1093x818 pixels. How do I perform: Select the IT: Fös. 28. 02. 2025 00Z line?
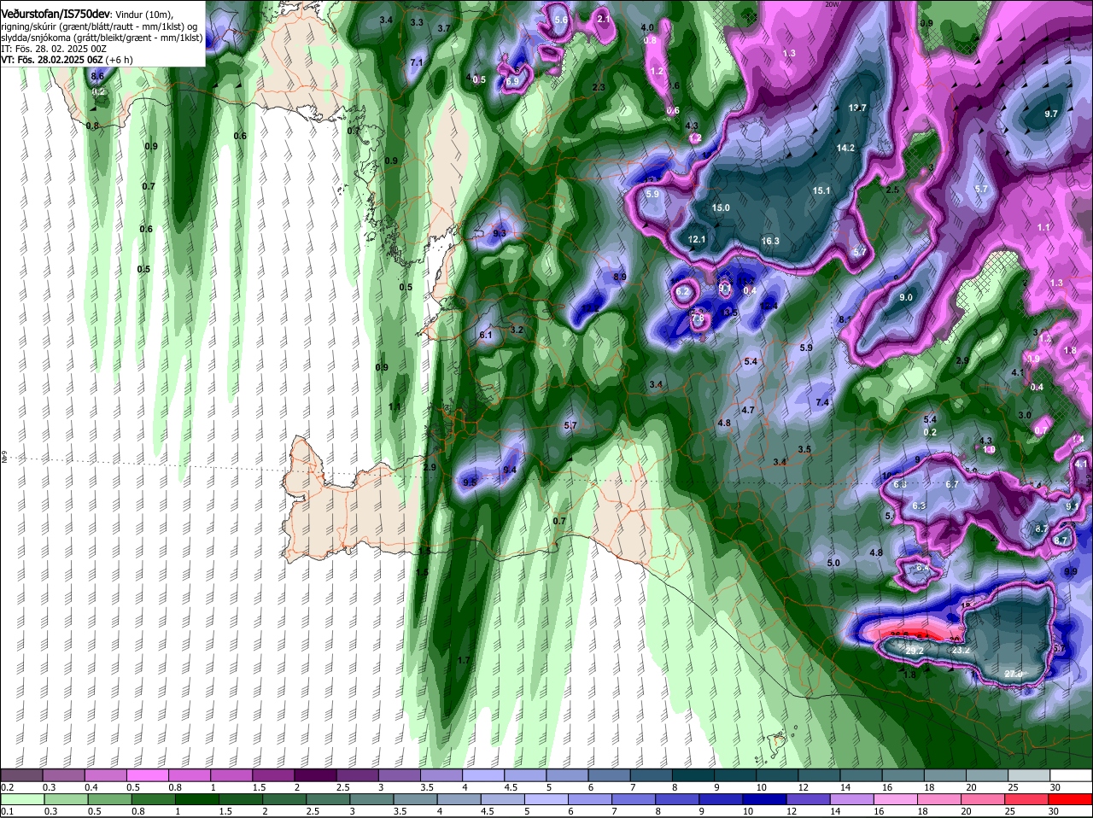(x=54, y=50)
